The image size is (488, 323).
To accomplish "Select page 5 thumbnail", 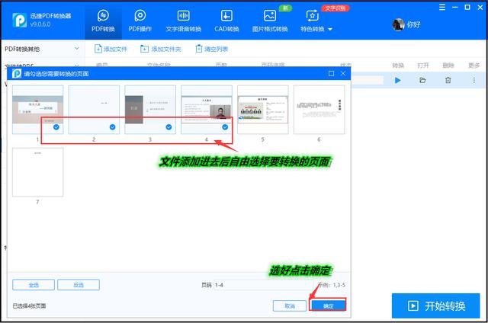I will coord(262,110).
